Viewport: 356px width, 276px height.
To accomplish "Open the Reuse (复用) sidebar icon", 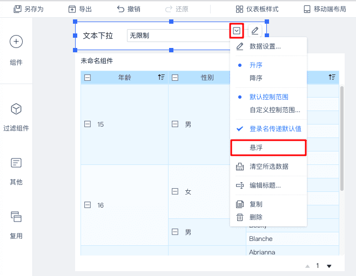I will (16, 217).
